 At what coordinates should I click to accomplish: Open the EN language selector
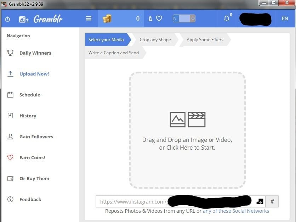pos(285,18)
